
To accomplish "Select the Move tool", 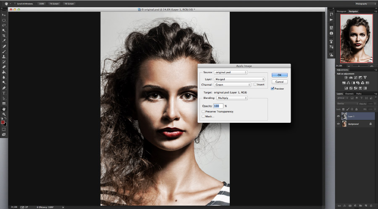I will tap(4, 15).
